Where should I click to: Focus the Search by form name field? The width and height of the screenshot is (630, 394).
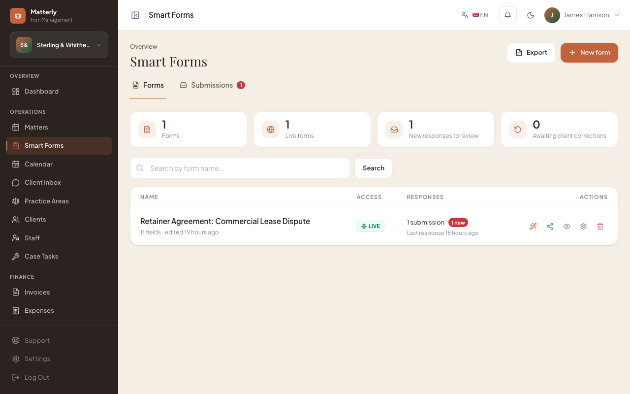point(240,168)
